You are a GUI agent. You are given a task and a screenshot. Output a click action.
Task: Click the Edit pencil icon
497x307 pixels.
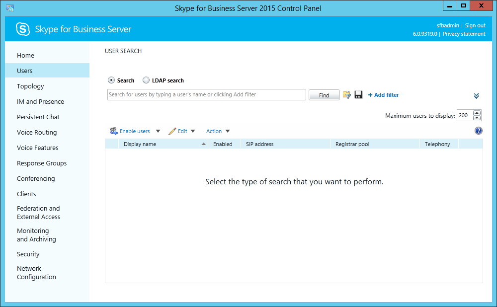pyautogui.click(x=172, y=131)
